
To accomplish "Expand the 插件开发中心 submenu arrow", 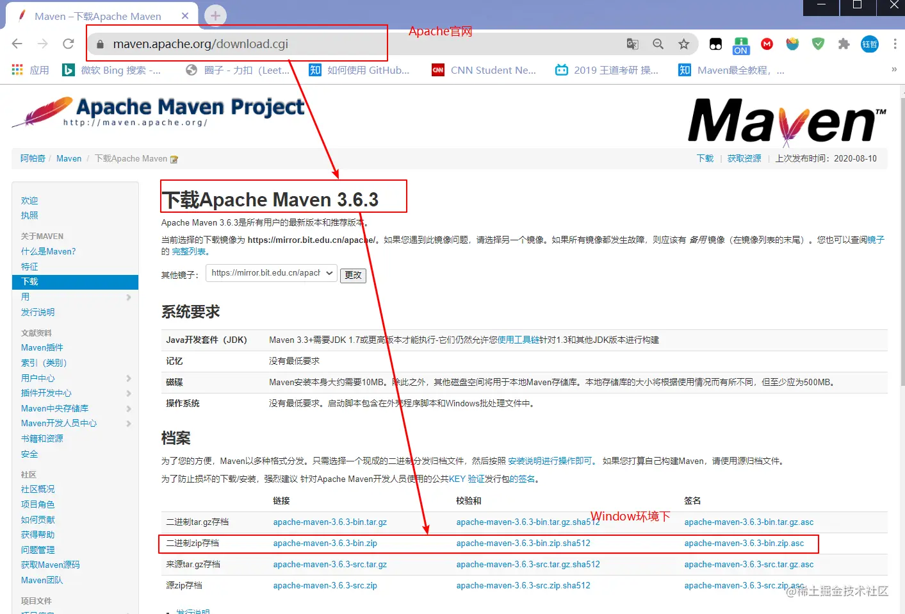I will [129, 394].
